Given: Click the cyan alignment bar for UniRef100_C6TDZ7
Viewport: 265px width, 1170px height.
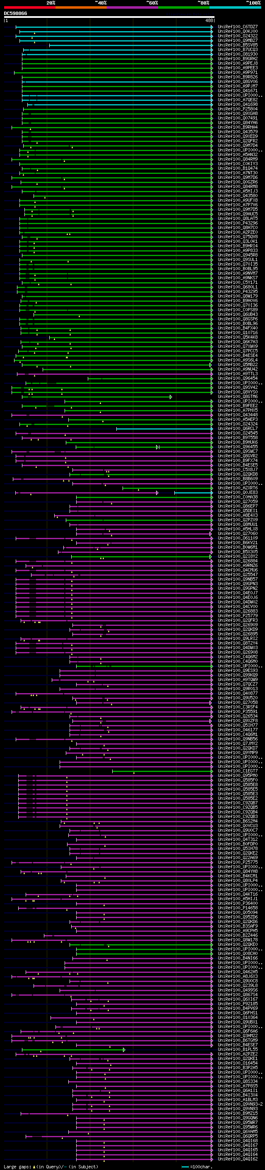Looking at the screenshot, I should pos(114,27).
